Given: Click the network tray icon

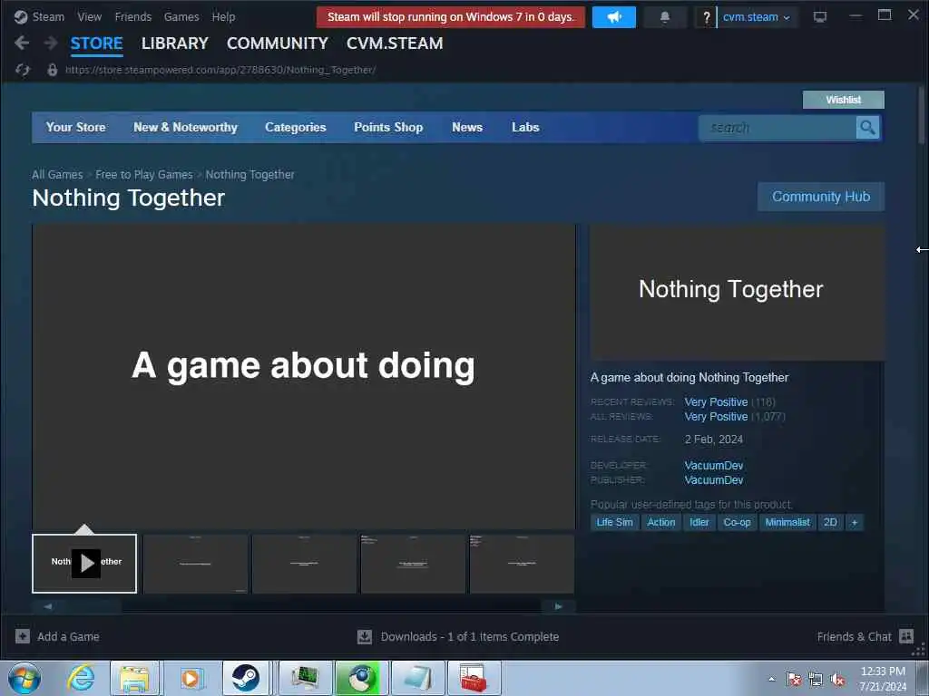Looking at the screenshot, I should pyautogui.click(x=816, y=680).
